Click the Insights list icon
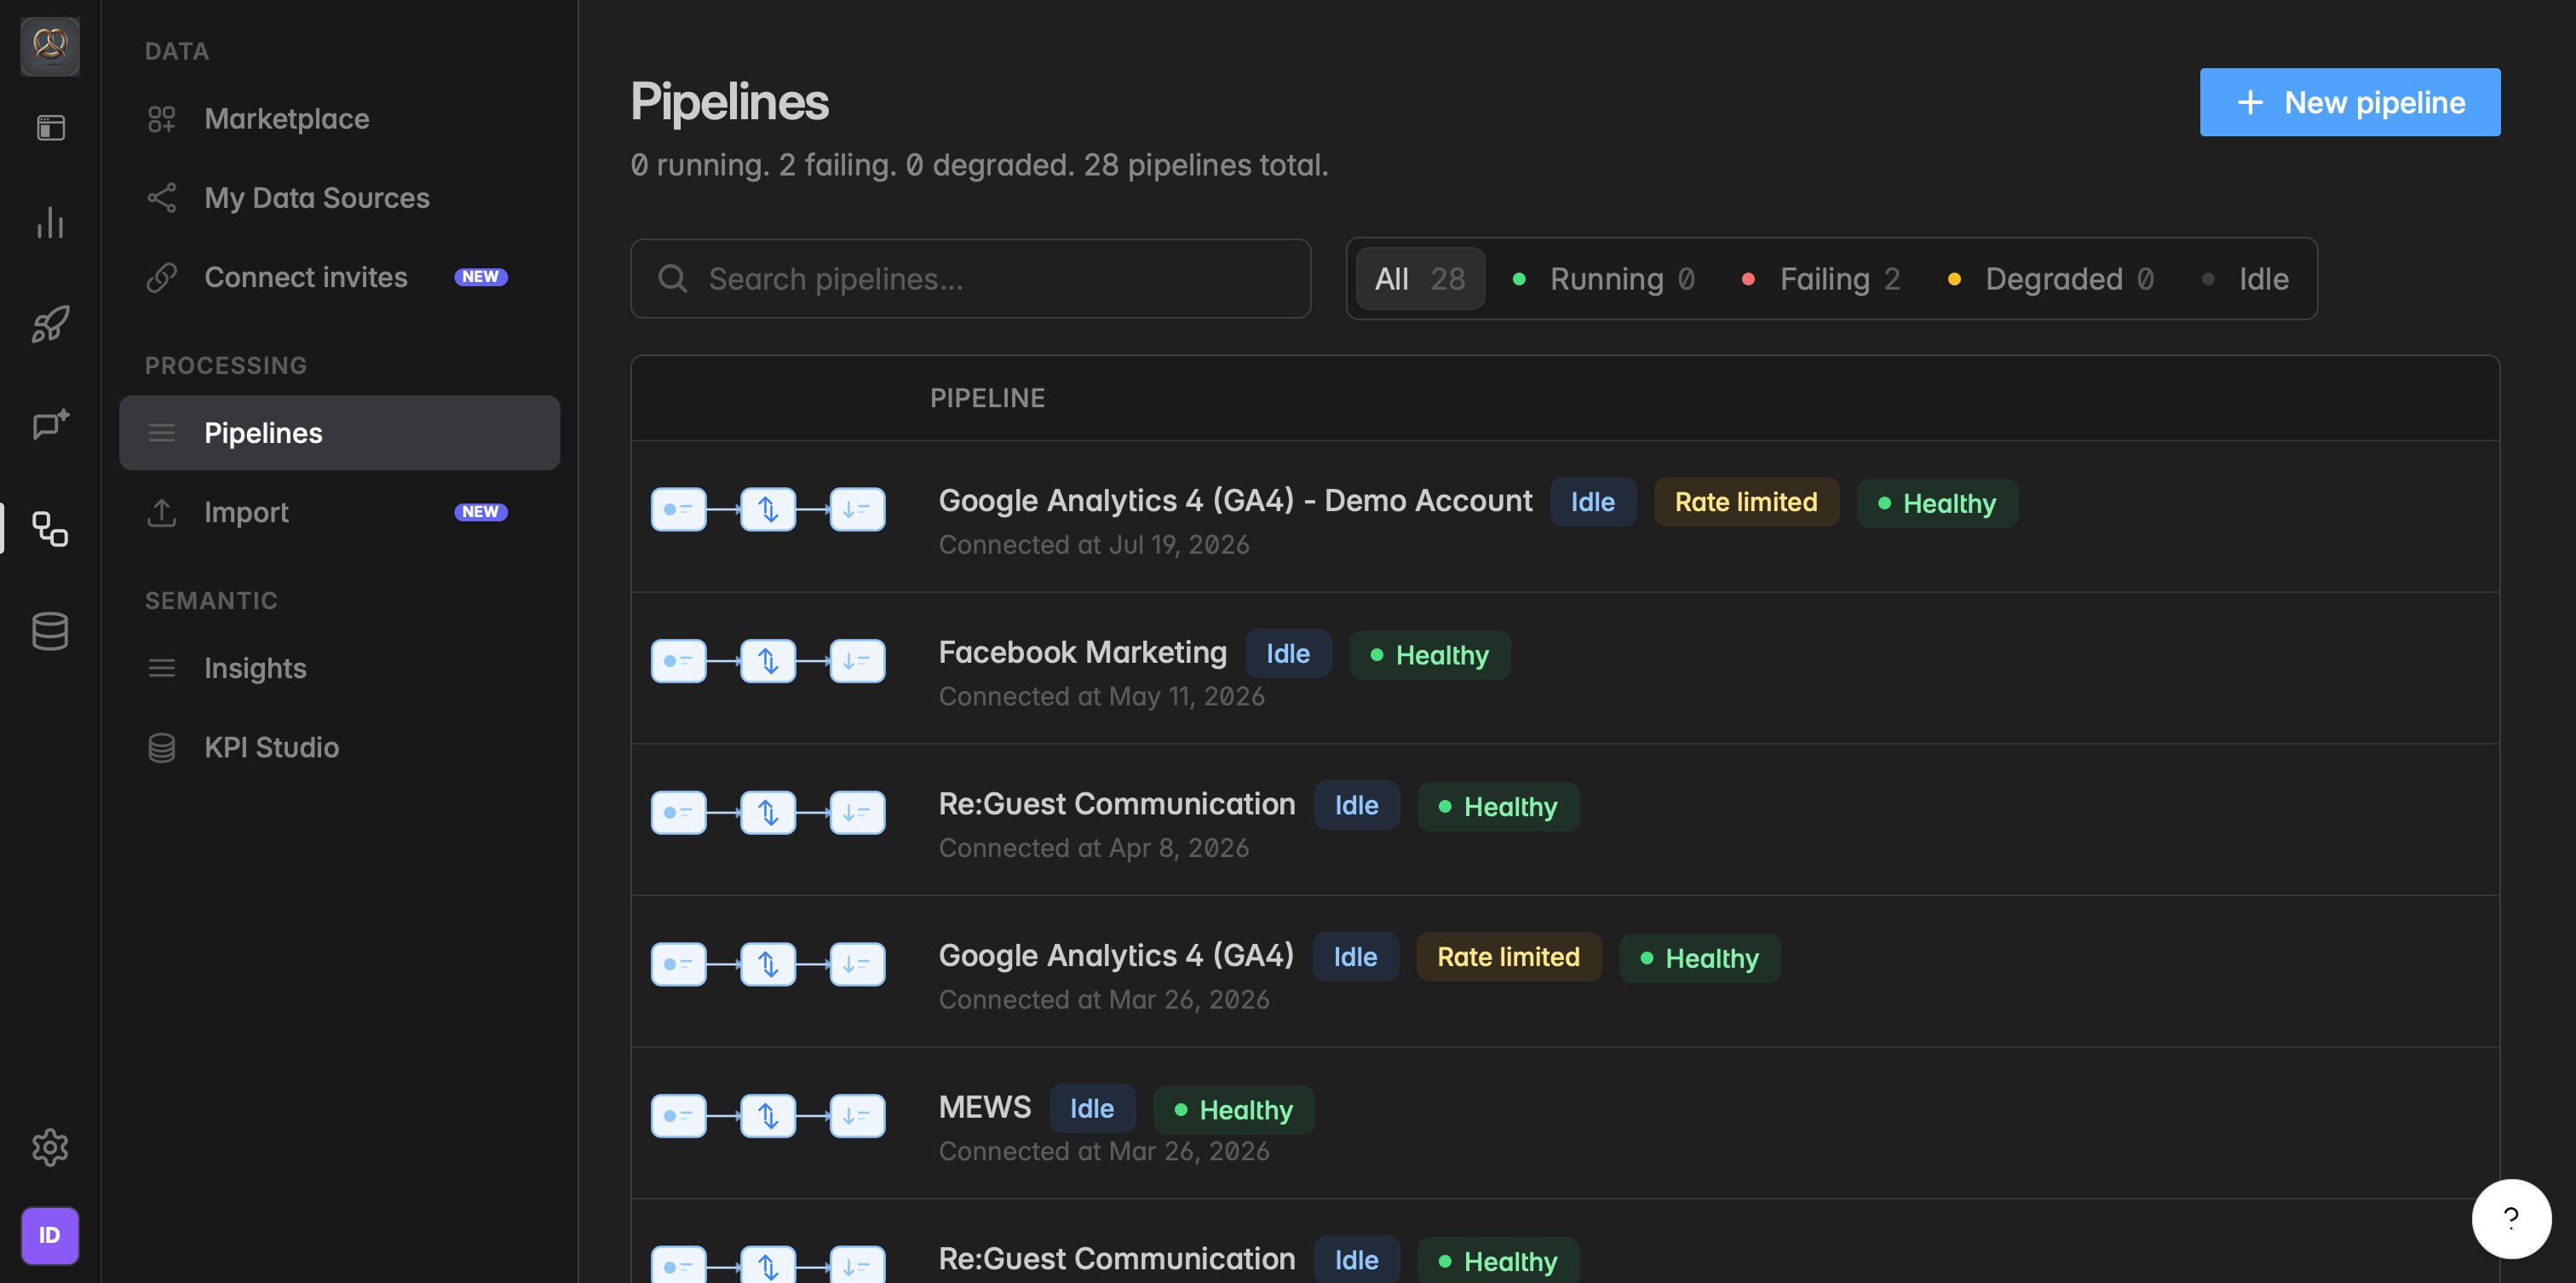The image size is (2576, 1283). [162, 668]
